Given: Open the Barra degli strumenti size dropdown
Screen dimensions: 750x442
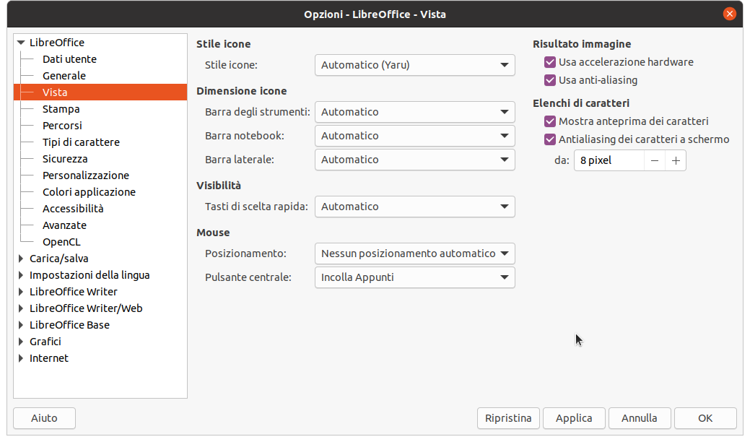Looking at the screenshot, I should click(x=415, y=112).
